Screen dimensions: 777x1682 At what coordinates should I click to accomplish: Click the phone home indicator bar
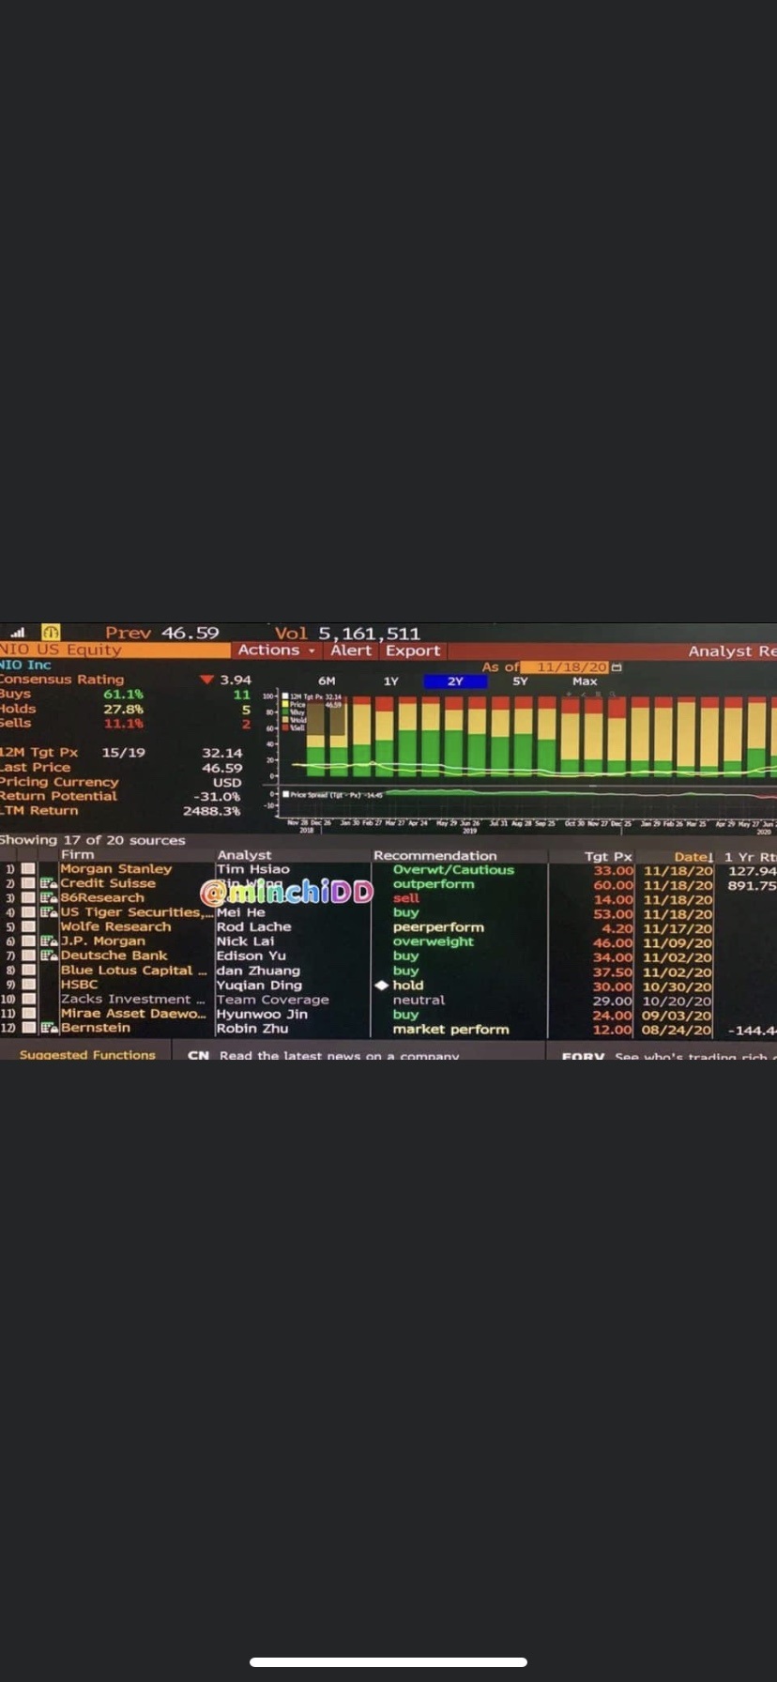click(x=388, y=1661)
